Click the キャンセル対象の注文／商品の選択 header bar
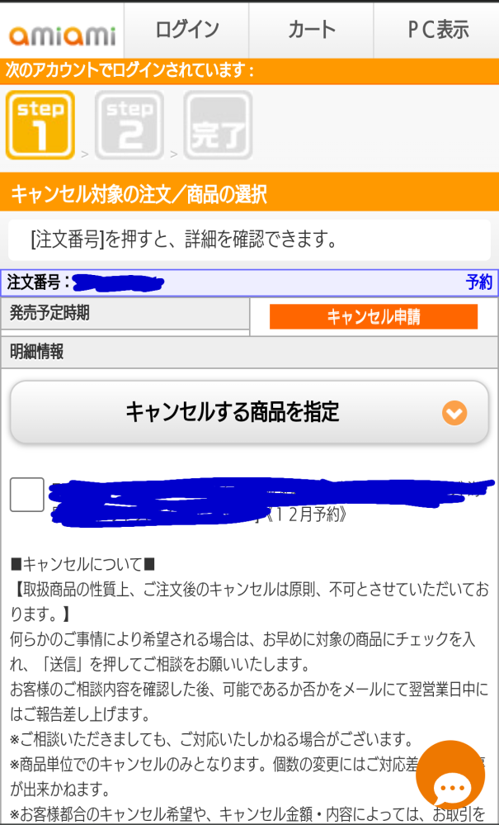Screen dimensions: 499x825 click(249, 194)
